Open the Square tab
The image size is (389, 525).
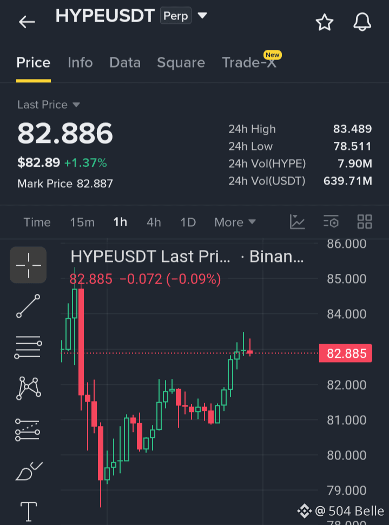click(x=181, y=63)
